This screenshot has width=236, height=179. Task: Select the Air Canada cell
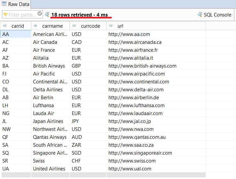tap(51, 42)
